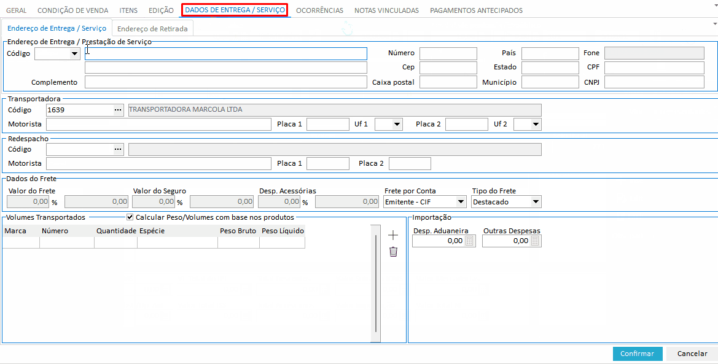Open Redespacho code lookup ellipsis

click(x=118, y=149)
